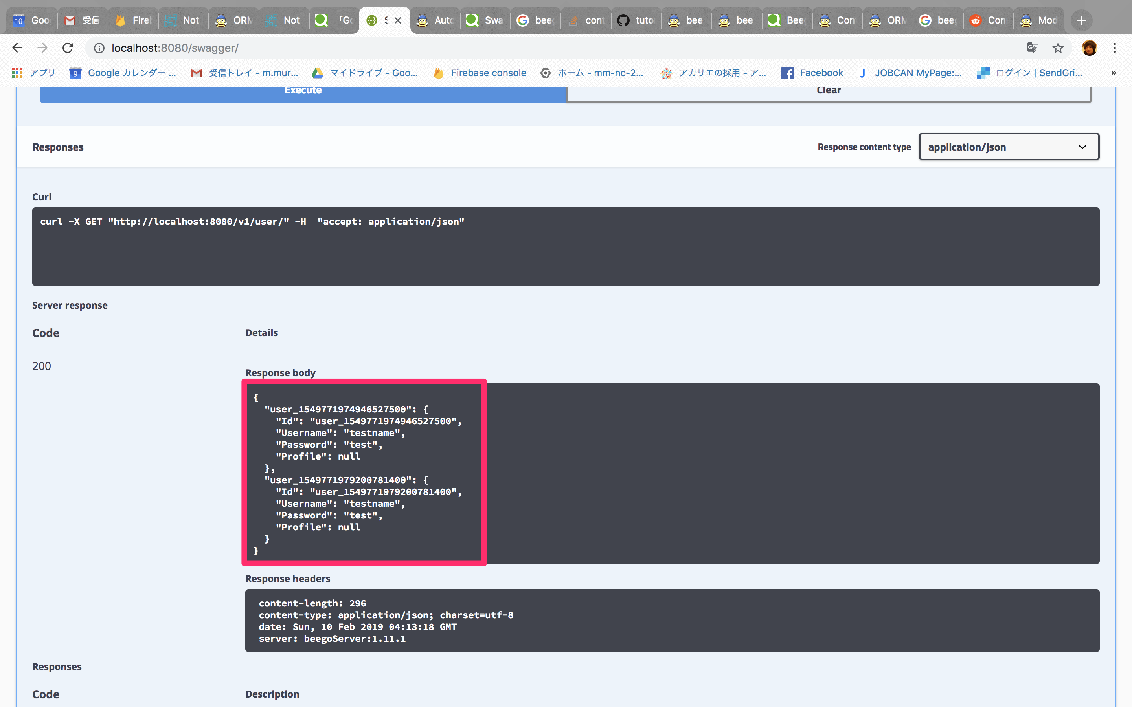
Task: Open the Chrome profile avatar
Action: coord(1089,48)
